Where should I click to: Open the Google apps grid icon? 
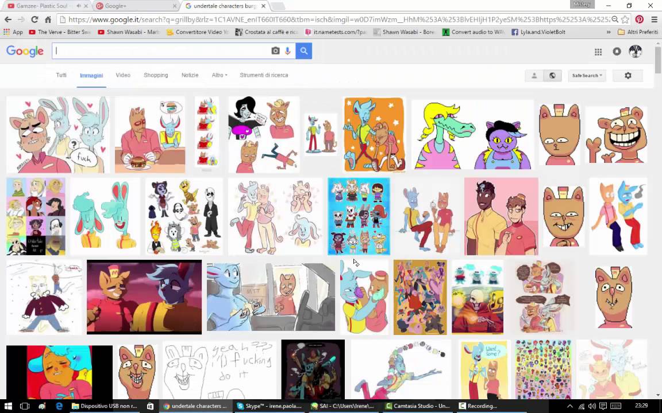pos(598,52)
